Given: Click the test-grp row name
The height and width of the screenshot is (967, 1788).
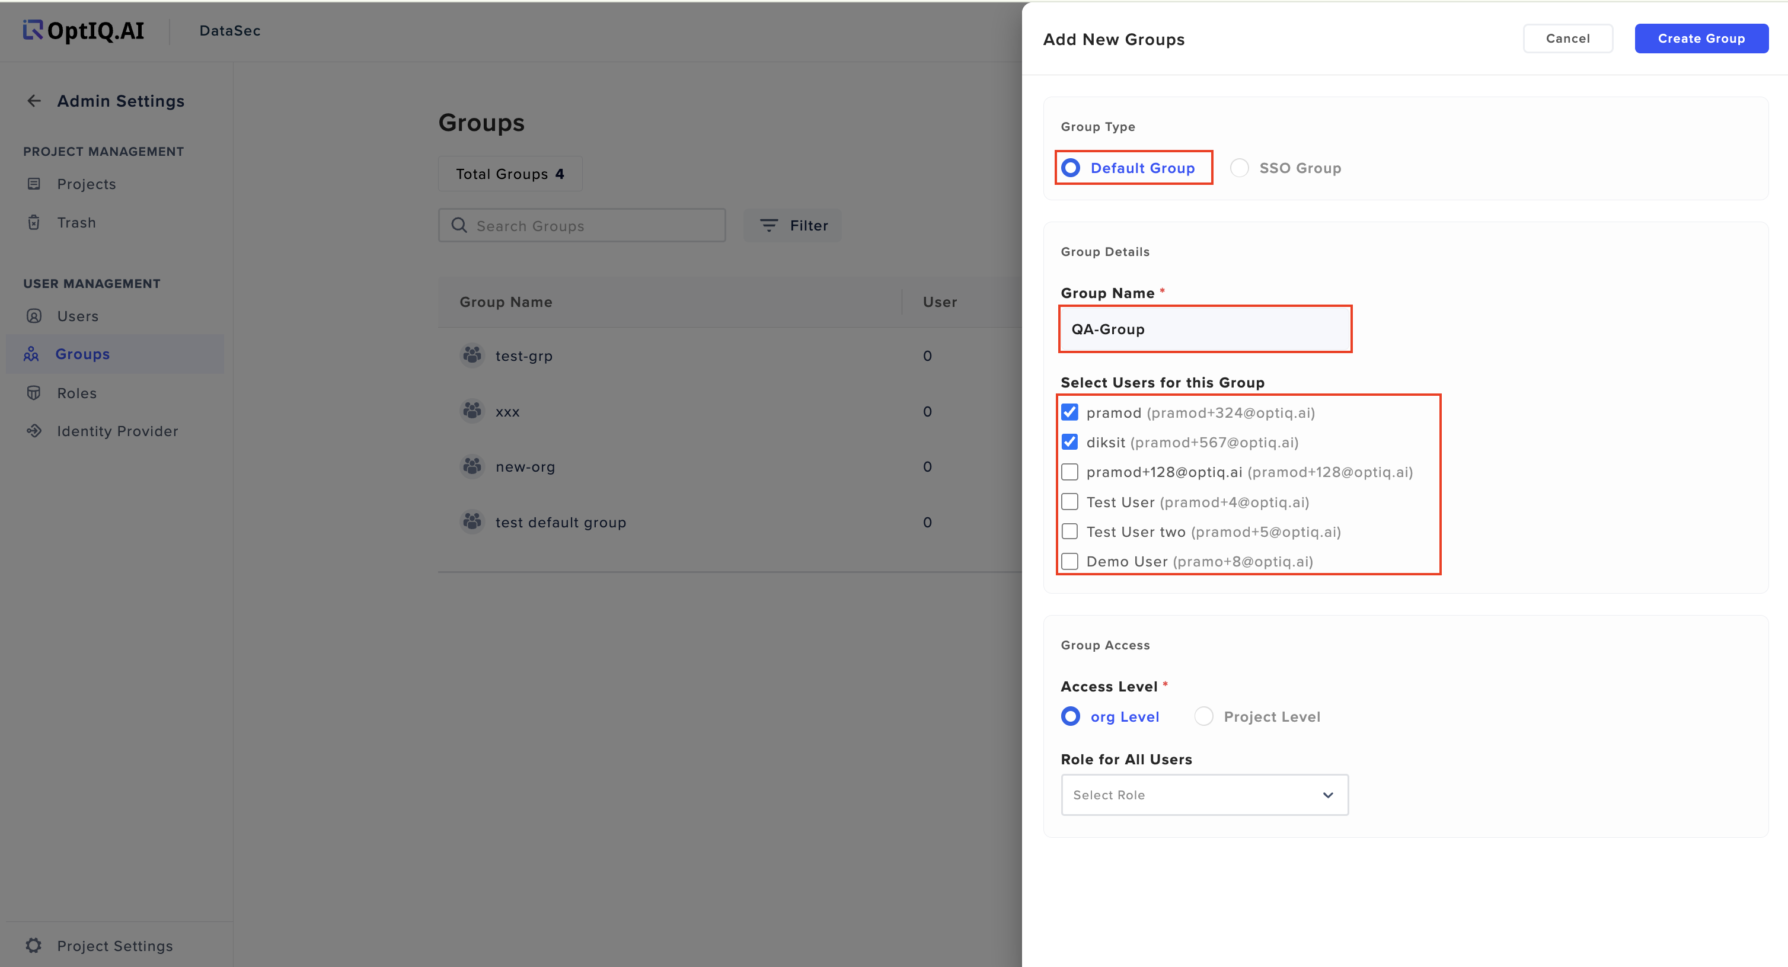Looking at the screenshot, I should 524,356.
